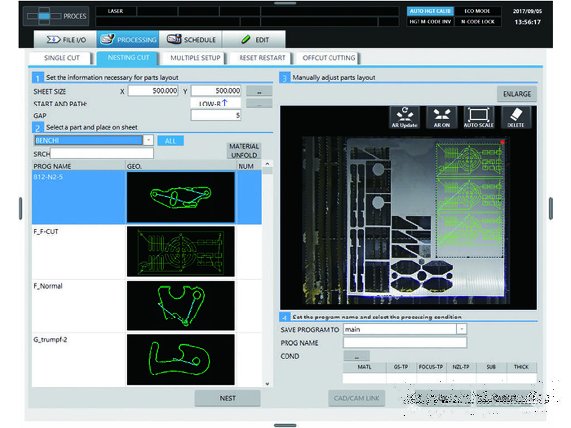Expand the BENCHI folder dropdown
Image resolution: width=571 pixels, height=428 pixels.
click(148, 141)
